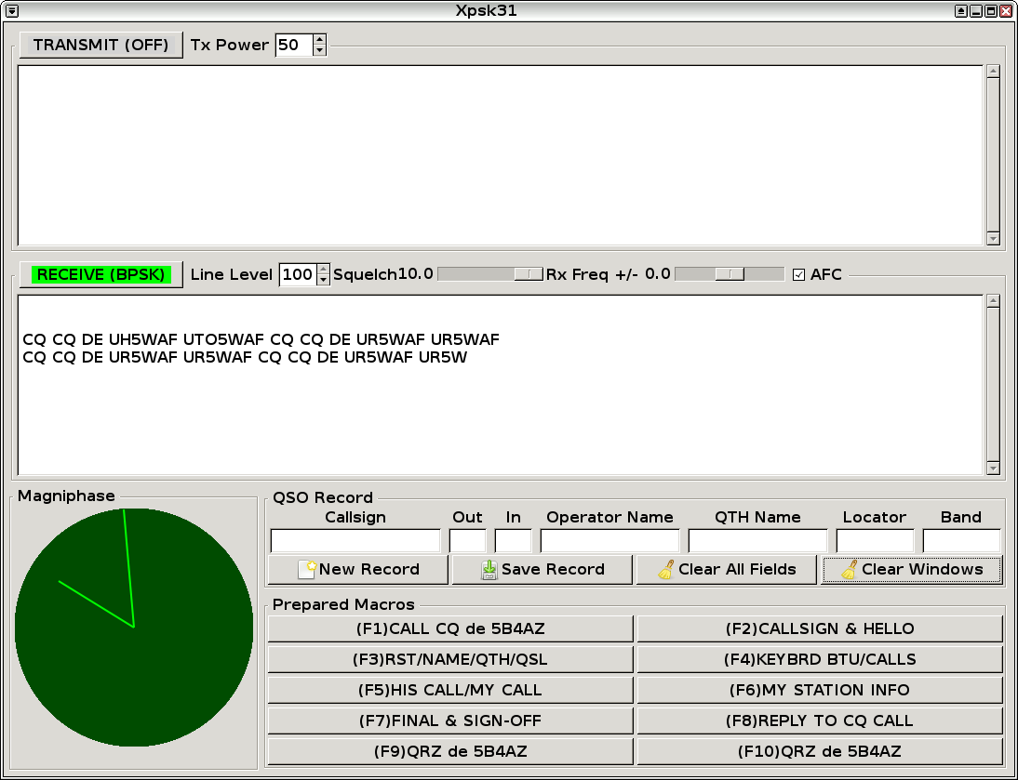Run macro F3 RST/NAME/QTH/QSL

[450, 659]
